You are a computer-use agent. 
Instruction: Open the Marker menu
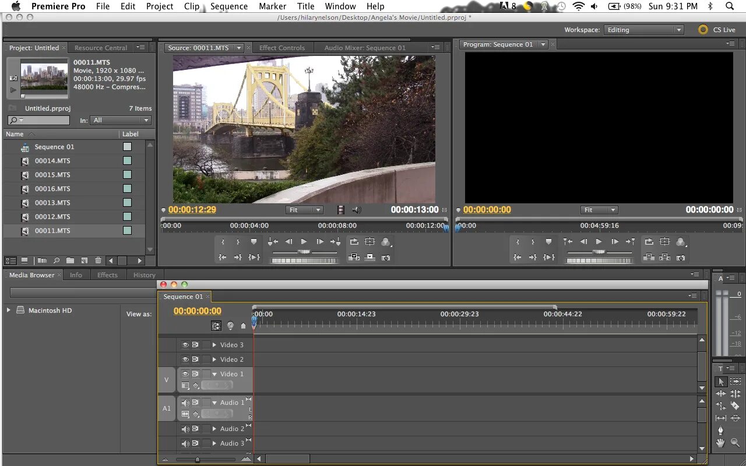[x=272, y=6]
